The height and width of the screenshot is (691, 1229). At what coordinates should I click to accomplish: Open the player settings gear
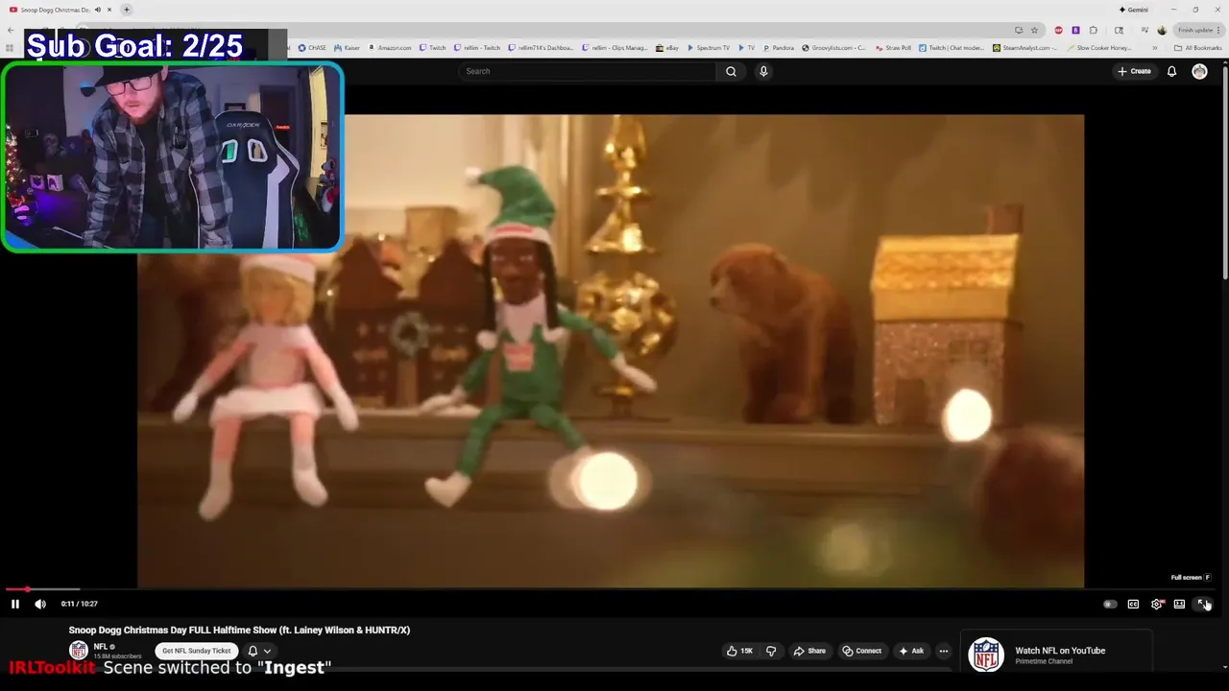[x=1156, y=604]
